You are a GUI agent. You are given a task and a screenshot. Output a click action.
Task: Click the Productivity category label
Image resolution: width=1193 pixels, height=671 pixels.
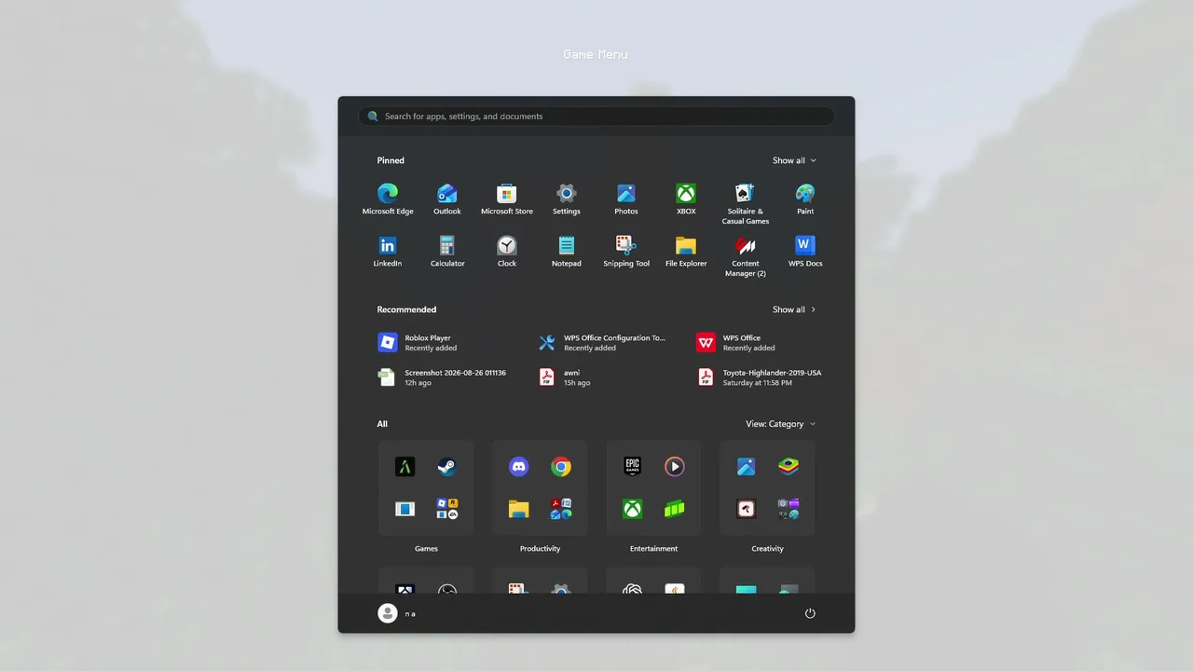coord(540,549)
